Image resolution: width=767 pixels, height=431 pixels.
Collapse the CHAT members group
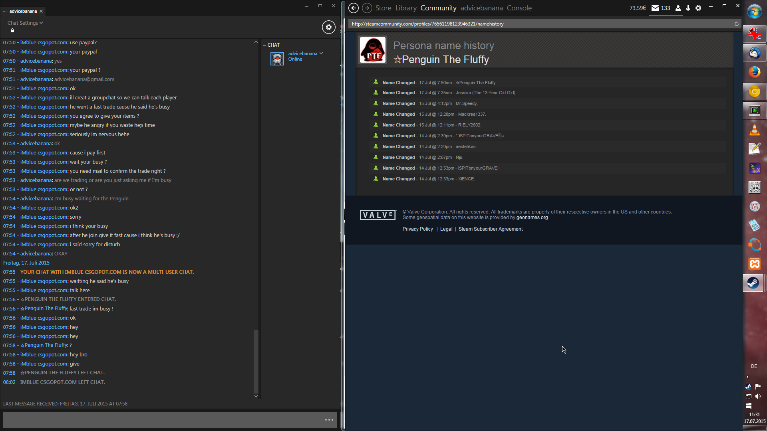(264, 45)
